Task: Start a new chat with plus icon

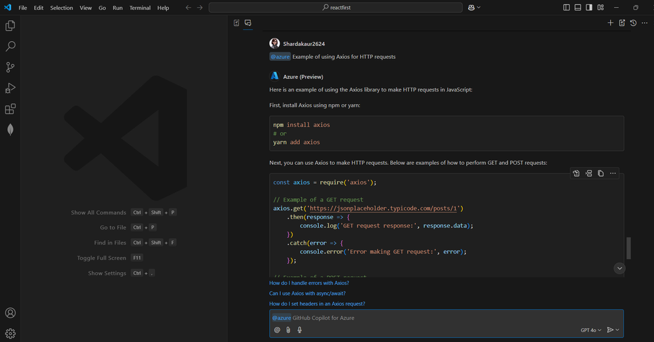Action: pos(611,23)
